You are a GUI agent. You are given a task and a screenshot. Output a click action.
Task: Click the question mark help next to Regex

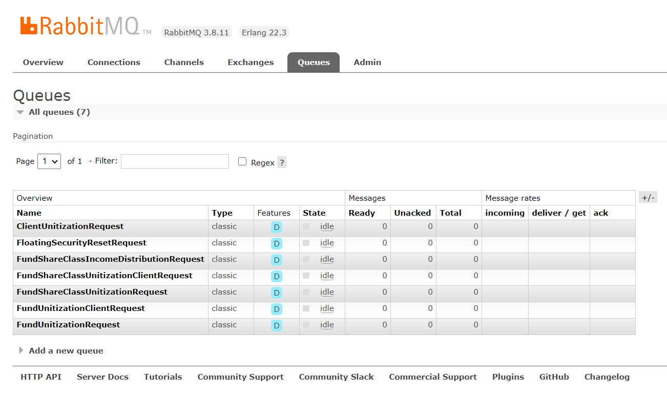(x=282, y=162)
